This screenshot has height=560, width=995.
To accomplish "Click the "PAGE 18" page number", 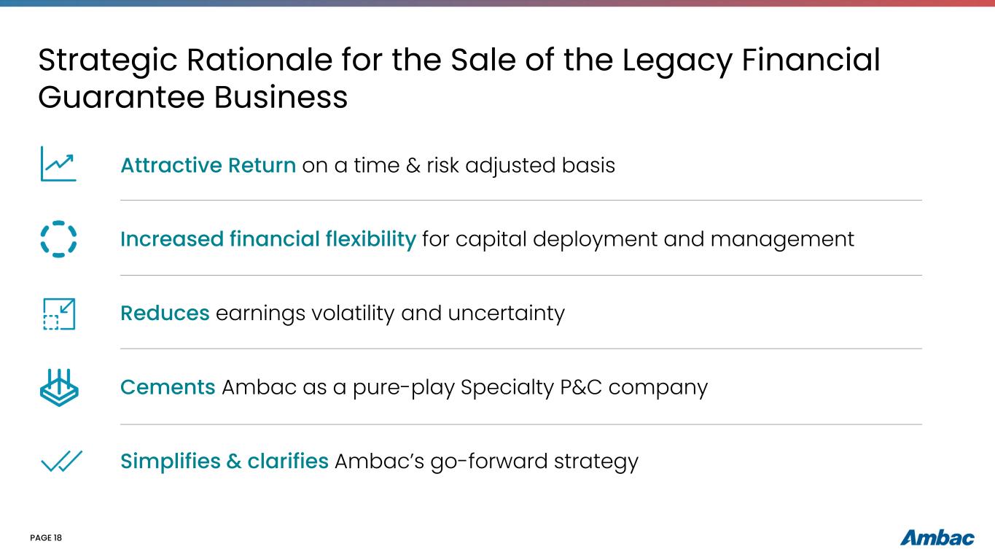I will (46, 538).
